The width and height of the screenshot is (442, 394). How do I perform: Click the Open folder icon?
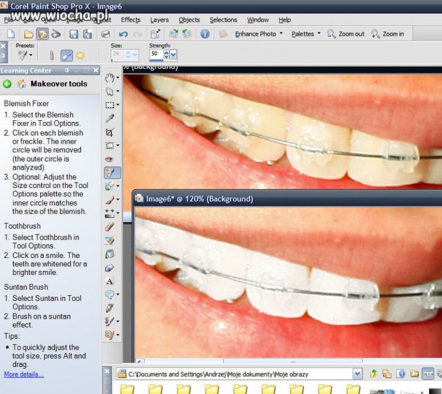28,34
